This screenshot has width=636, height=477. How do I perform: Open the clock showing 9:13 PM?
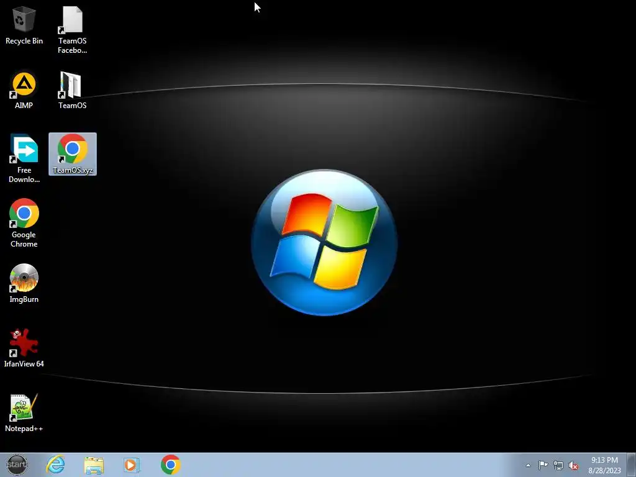pyautogui.click(x=604, y=465)
